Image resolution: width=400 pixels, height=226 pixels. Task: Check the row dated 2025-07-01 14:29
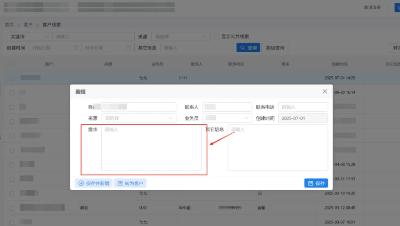click(x=11, y=78)
